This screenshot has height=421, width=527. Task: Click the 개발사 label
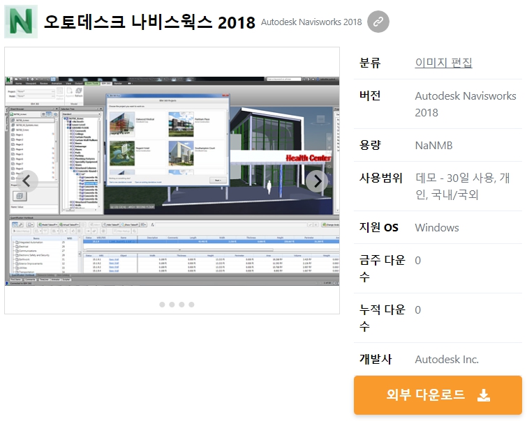[x=376, y=359]
